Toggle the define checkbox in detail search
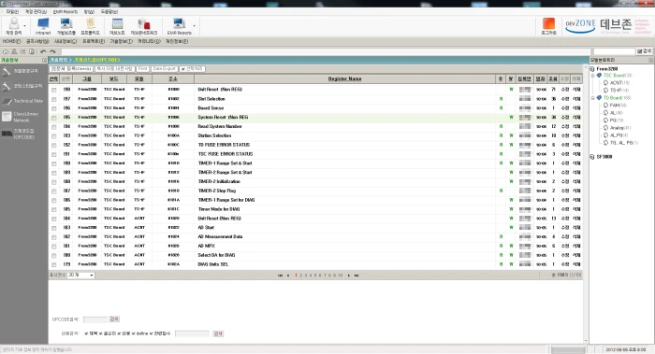Screen dimensions: 655x354 [134, 333]
